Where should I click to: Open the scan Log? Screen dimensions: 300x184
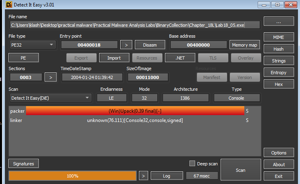coord(167,175)
